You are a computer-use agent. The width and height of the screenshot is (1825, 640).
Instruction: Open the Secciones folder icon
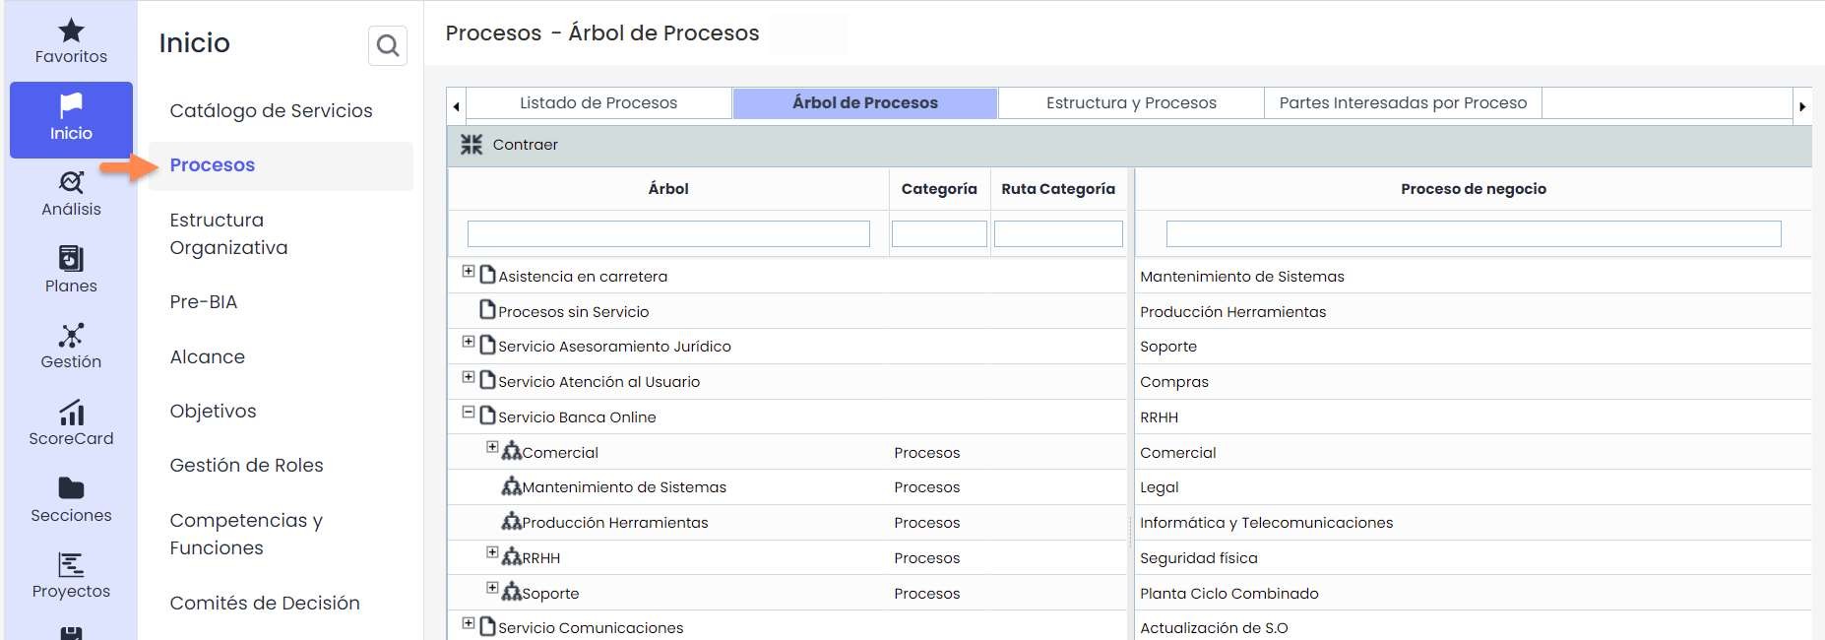71,488
